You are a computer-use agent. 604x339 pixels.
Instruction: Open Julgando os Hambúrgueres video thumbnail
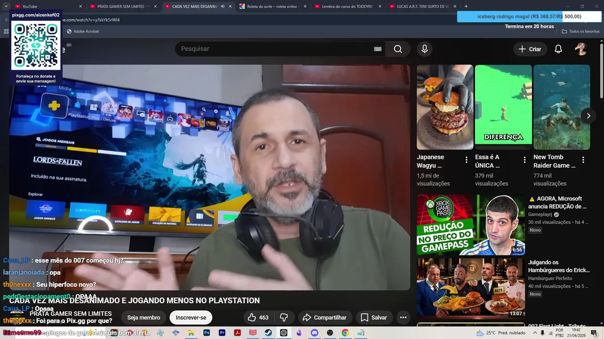point(470,288)
